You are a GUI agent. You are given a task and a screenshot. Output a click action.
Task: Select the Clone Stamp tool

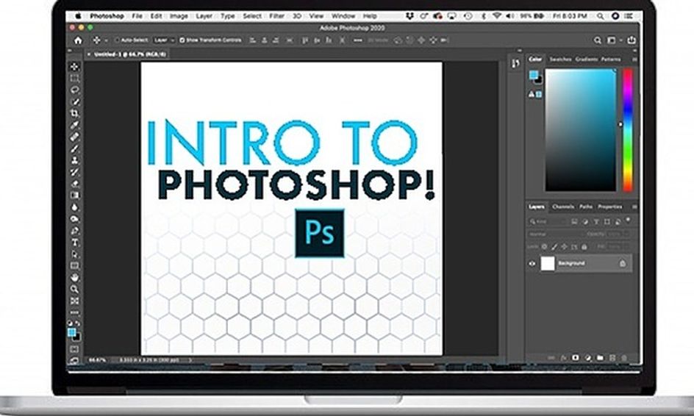coord(74,160)
